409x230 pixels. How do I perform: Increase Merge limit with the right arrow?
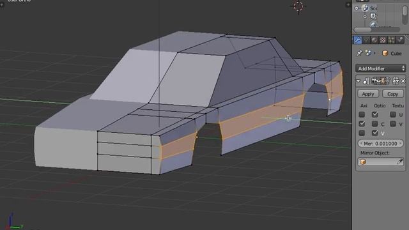pyautogui.click(x=401, y=143)
